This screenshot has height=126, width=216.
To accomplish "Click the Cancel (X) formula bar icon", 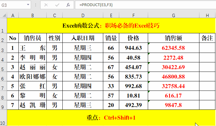I will [x=46, y=5].
